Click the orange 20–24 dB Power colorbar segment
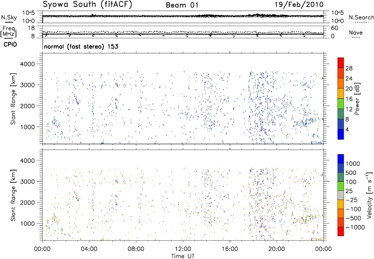 coord(341,83)
